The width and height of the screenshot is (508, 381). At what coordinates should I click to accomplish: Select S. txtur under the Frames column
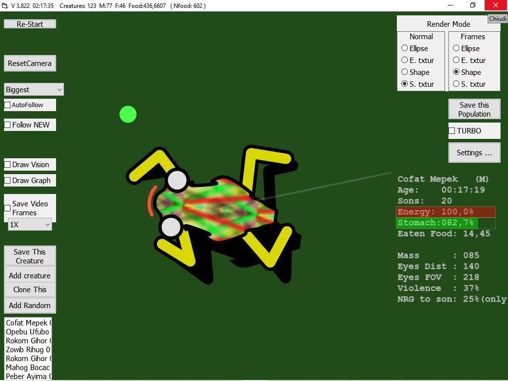coord(456,84)
